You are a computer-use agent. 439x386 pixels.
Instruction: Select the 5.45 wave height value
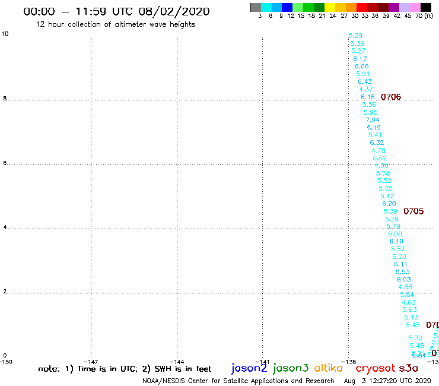[413, 325]
